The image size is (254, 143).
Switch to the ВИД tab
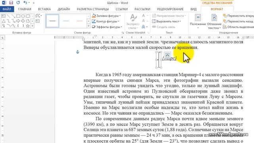tap(193, 9)
